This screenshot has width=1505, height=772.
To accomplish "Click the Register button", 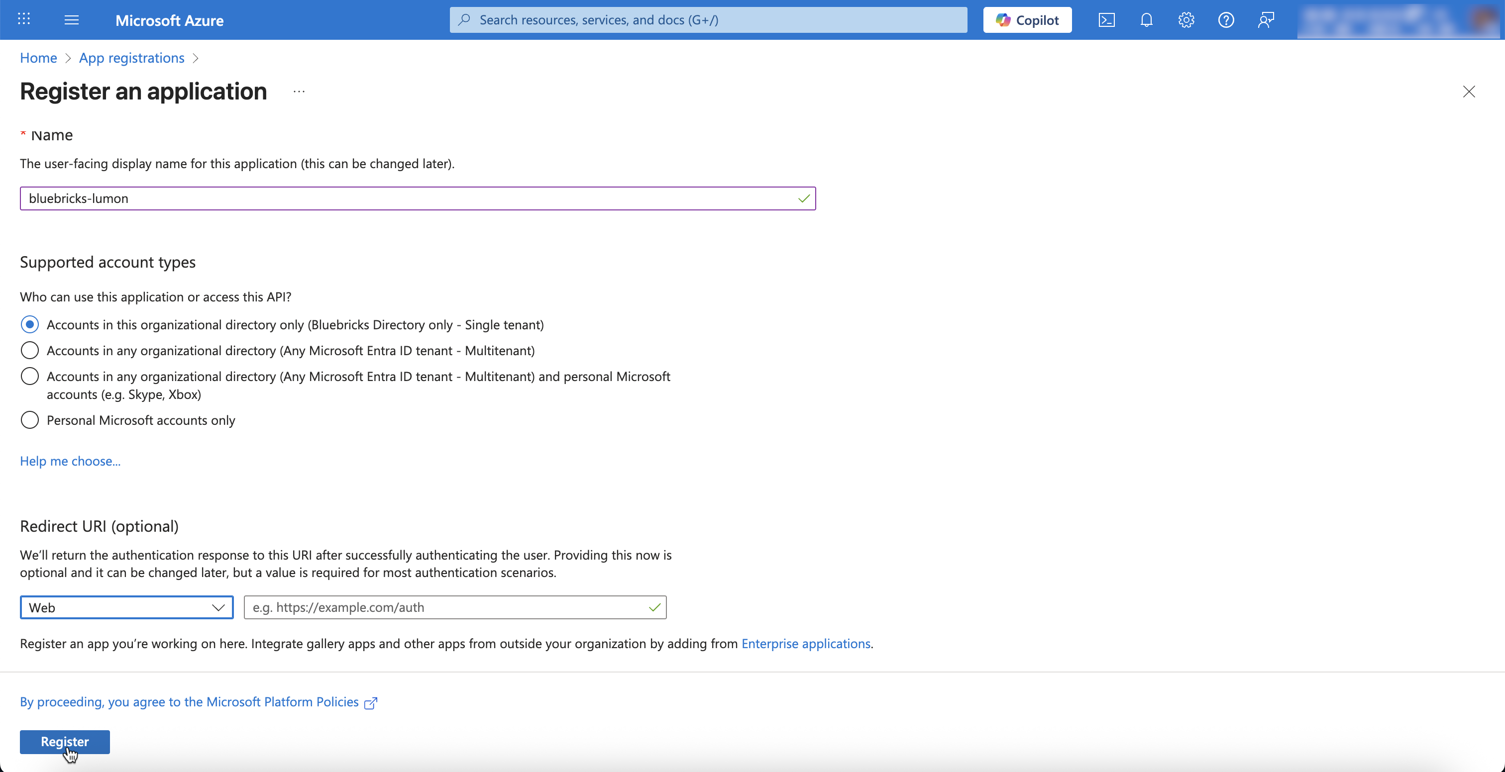I will [65, 742].
